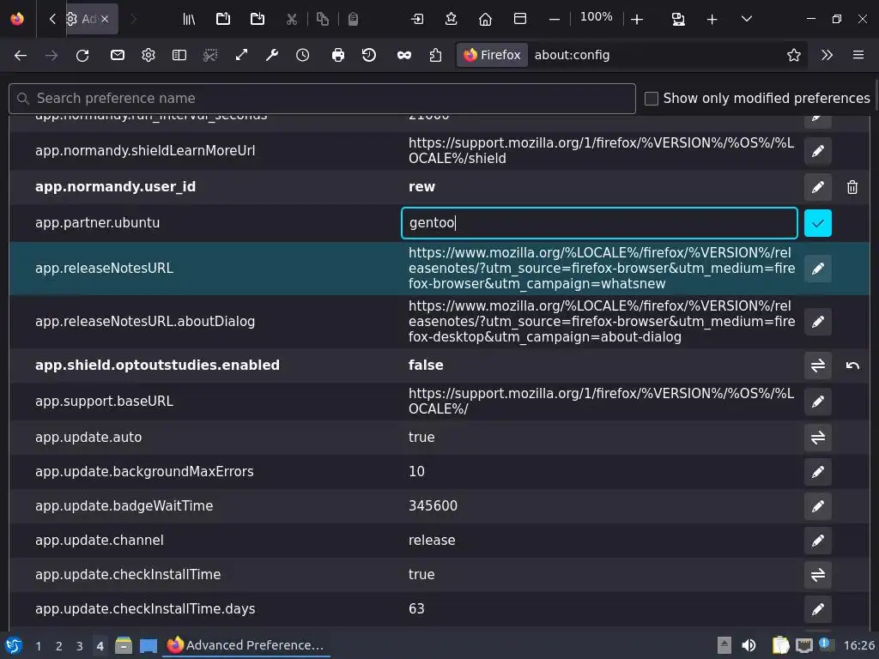Delete the app.normandy.user_id preference

coord(852,187)
